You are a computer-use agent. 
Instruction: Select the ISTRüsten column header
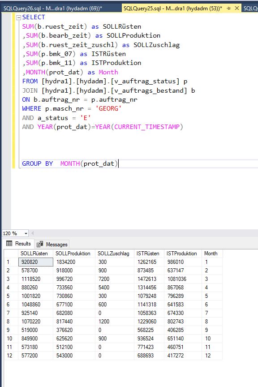148,254
